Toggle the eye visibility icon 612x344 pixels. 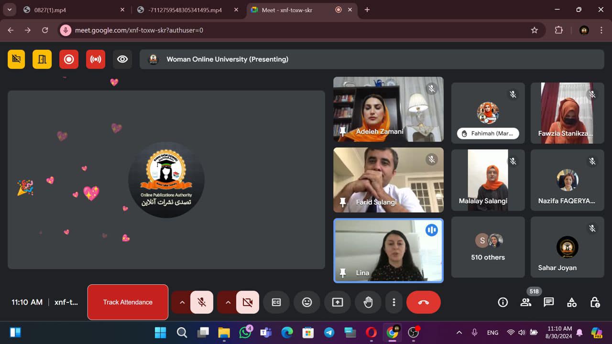122,59
